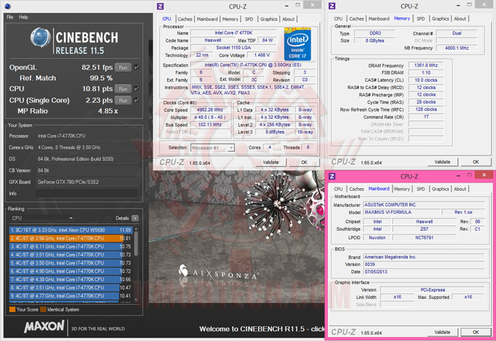
Task: Open SPD tab in top-left CPU-Z window
Action: 249,19
